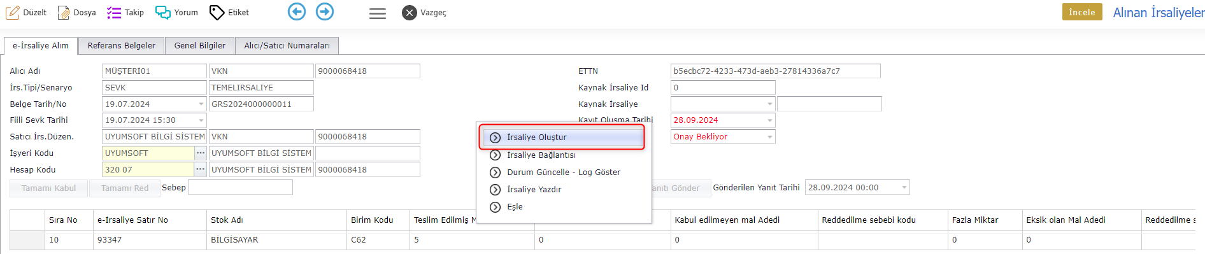Expand the Belge Tarih date dropdown

tap(201, 104)
